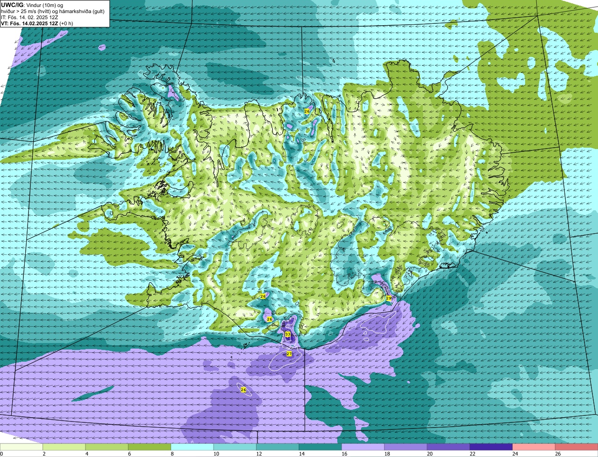Pick the olive green 6–8 legend swatch
The width and height of the screenshot is (598, 457).
(149, 447)
